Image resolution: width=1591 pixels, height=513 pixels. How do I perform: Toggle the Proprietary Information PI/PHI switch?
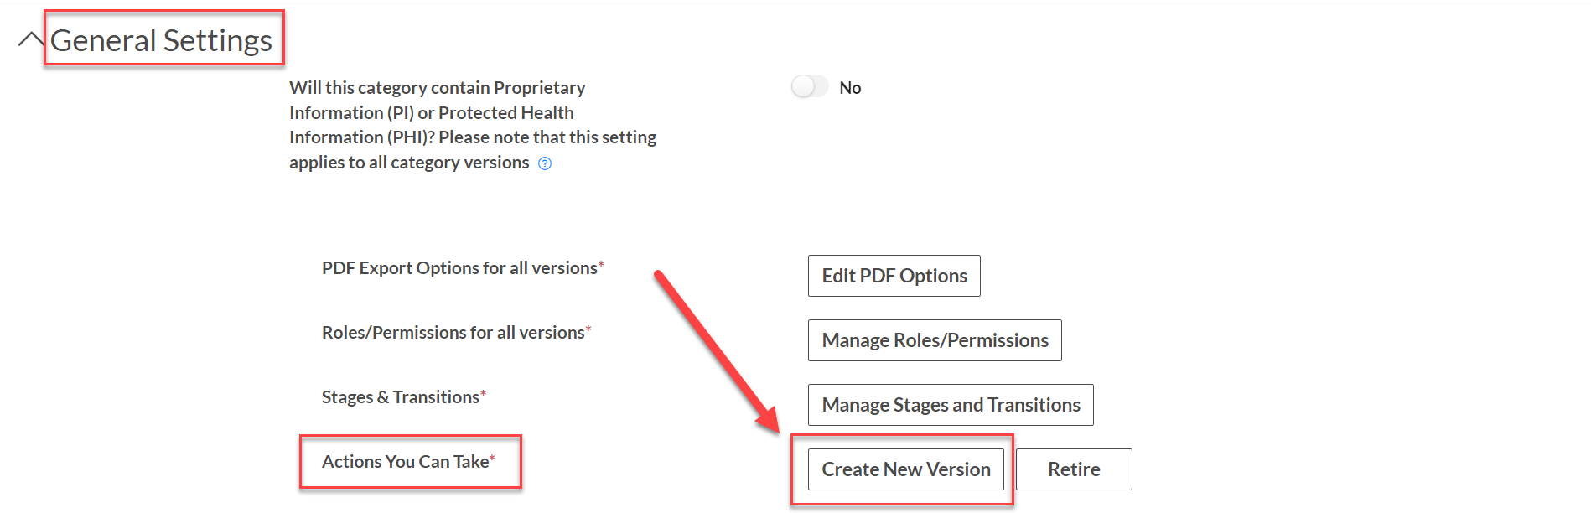[x=810, y=87]
